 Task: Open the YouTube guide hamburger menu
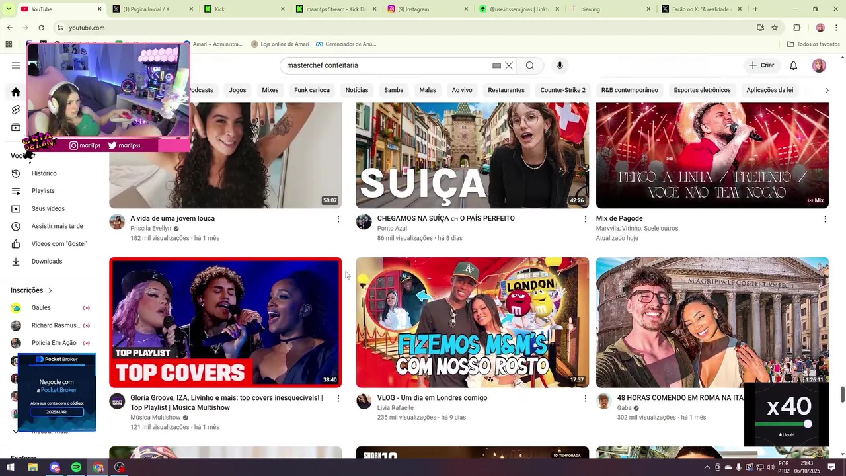tap(16, 65)
